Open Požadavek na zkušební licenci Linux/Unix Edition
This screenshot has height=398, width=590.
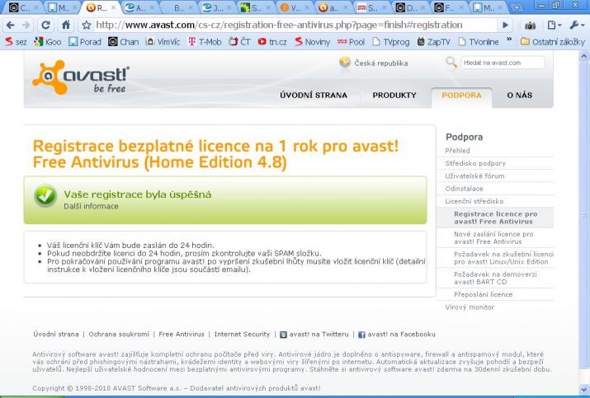(503, 258)
